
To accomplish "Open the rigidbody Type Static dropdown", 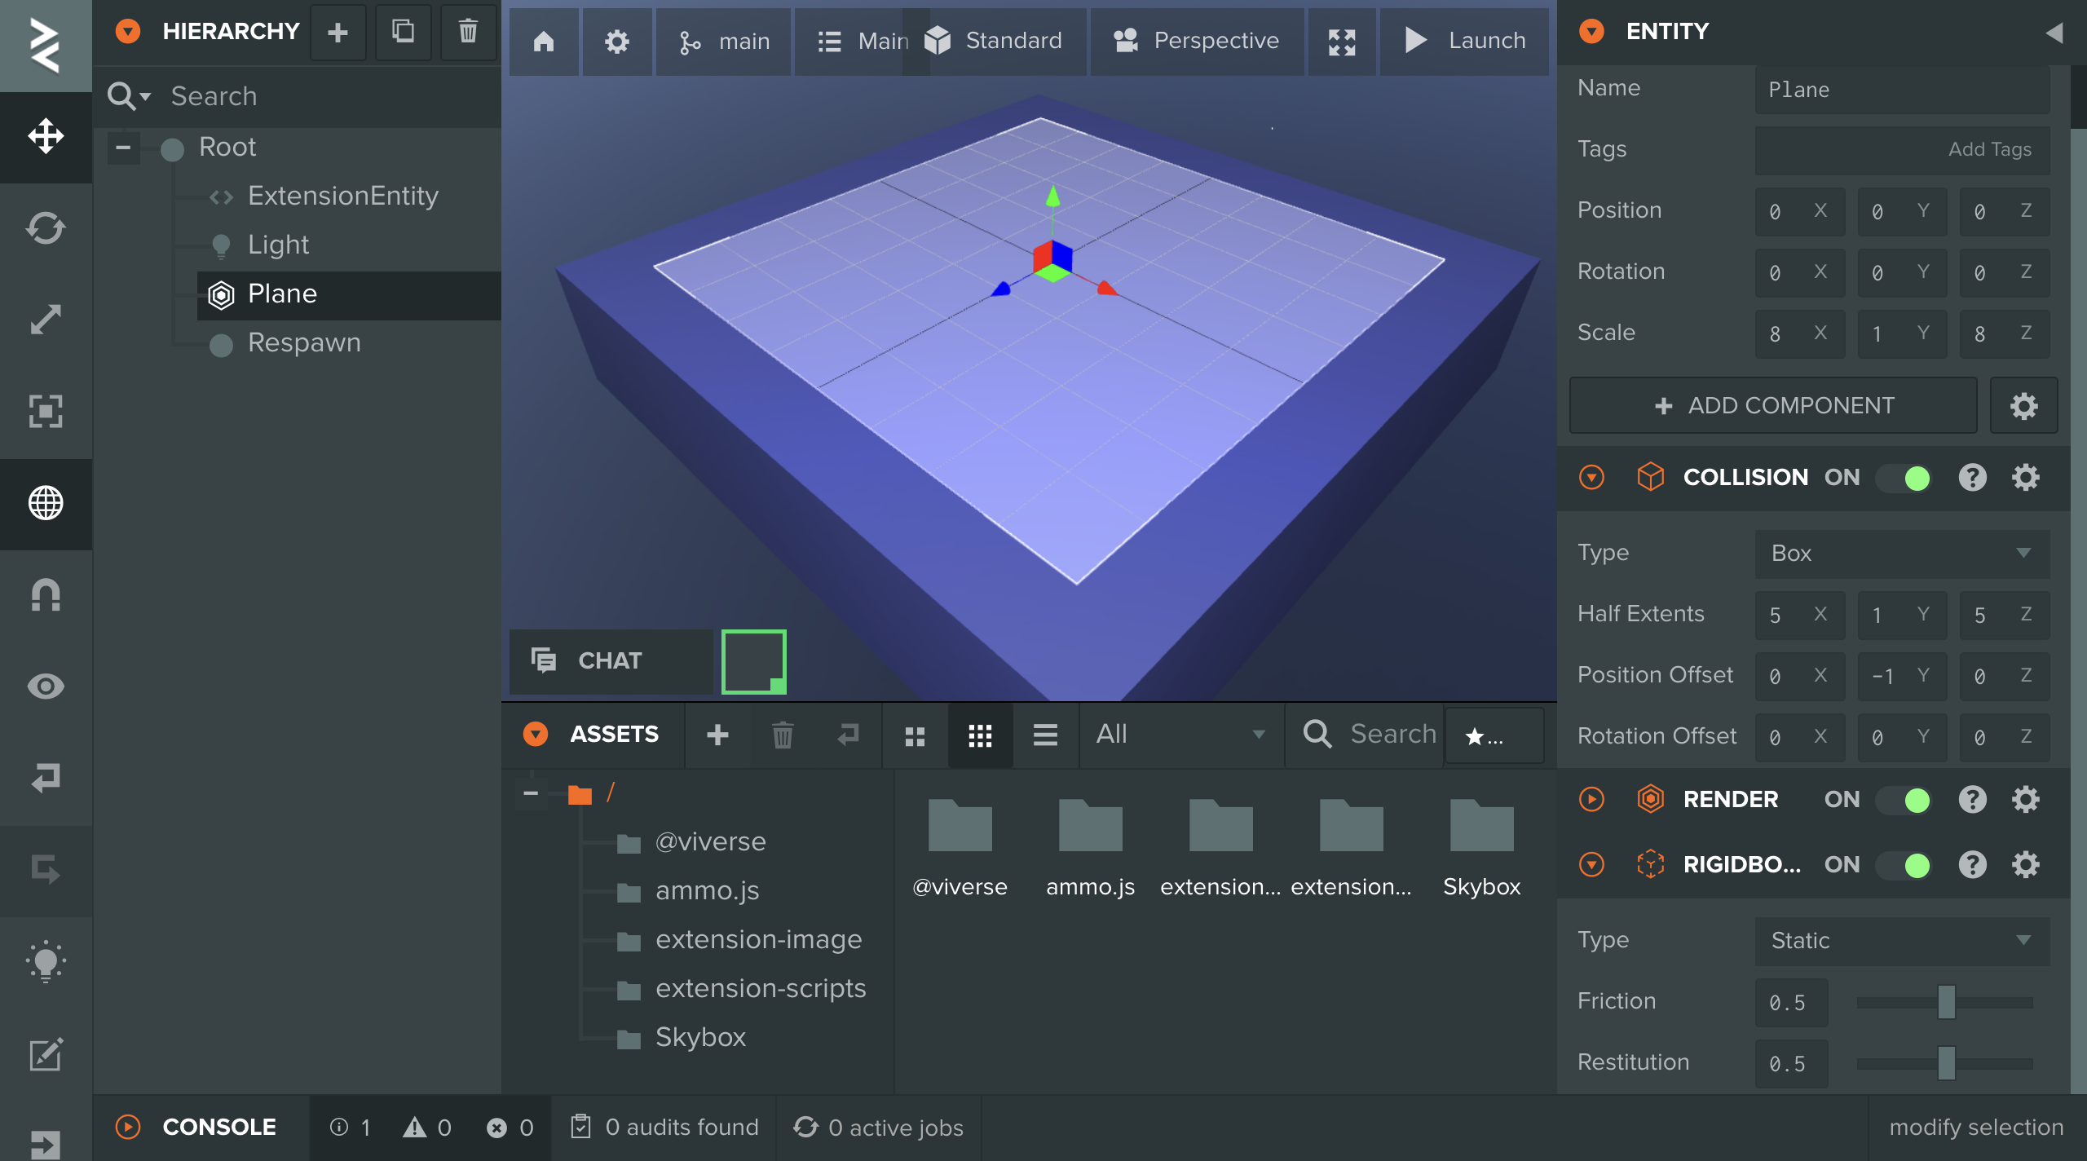I will (x=1901, y=941).
